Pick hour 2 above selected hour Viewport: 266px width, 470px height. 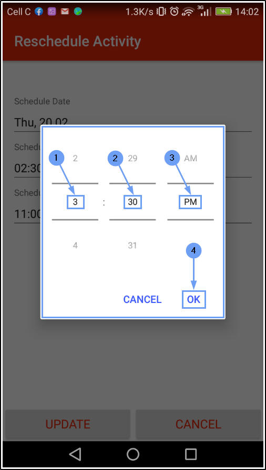click(x=75, y=158)
